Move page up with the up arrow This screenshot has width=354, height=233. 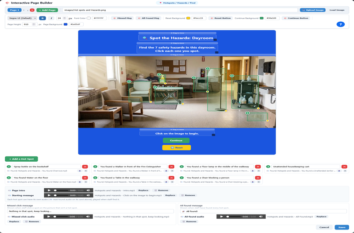pos(24,10)
